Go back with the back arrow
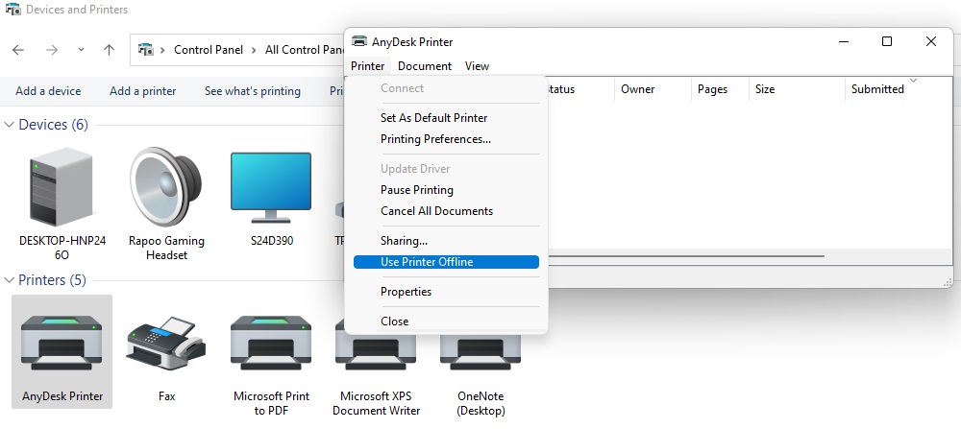The image size is (961, 429). [x=18, y=50]
